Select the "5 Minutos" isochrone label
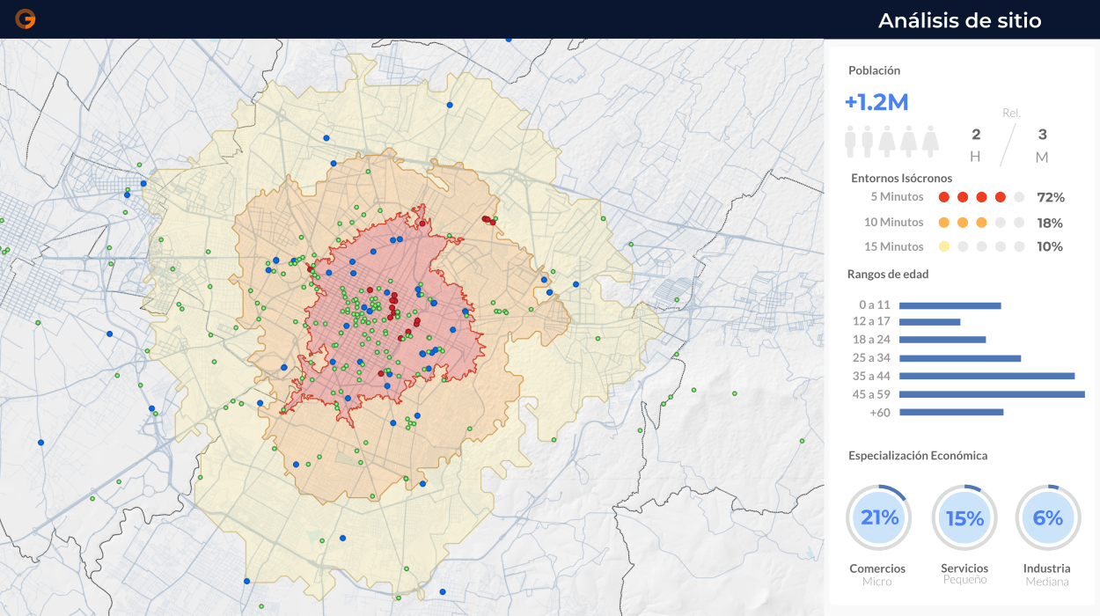The height and width of the screenshot is (616, 1100). pyautogui.click(x=897, y=197)
